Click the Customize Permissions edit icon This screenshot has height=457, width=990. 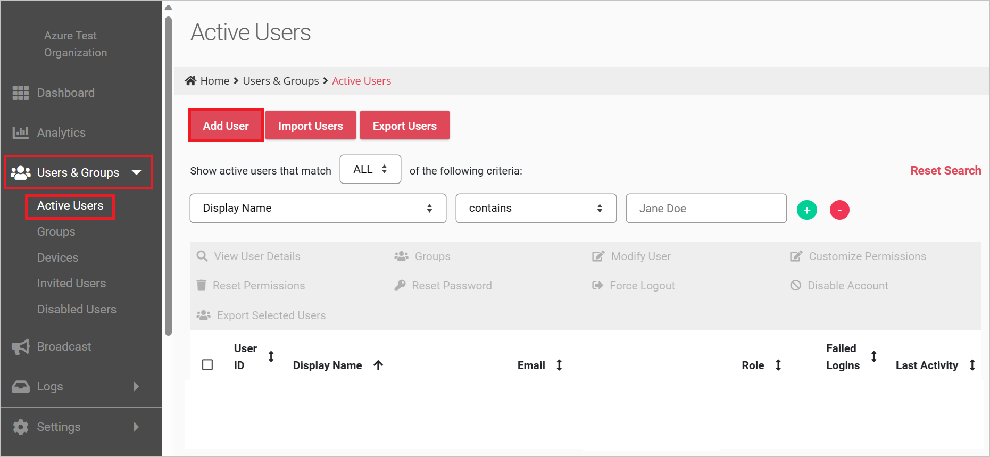(796, 256)
